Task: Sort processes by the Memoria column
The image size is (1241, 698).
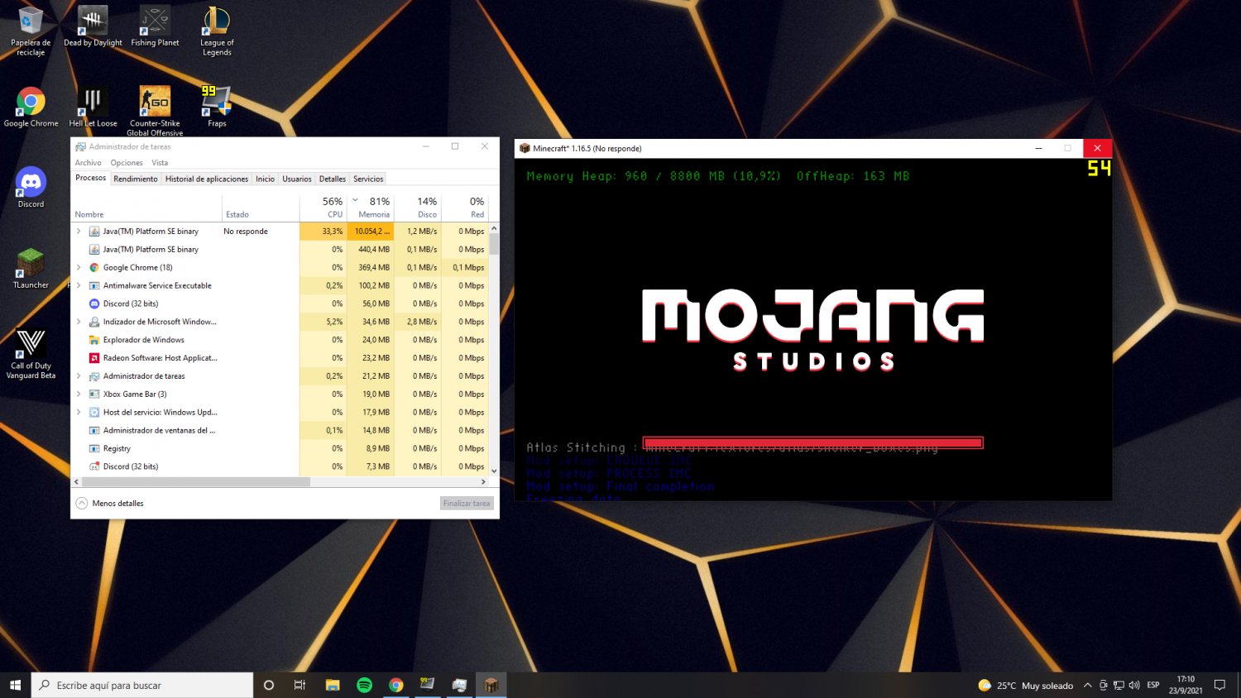Action: pyautogui.click(x=371, y=207)
